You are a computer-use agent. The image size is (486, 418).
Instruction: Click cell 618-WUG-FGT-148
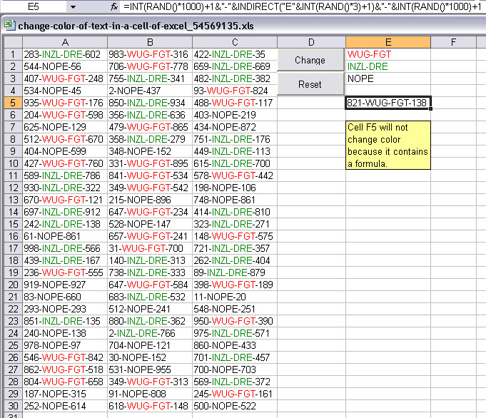point(150,406)
